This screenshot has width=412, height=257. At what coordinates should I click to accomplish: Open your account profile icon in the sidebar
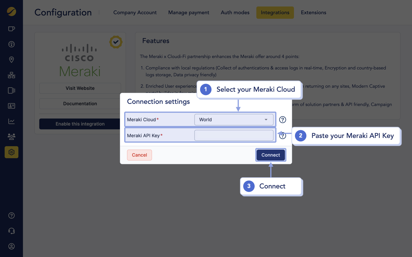(11, 246)
